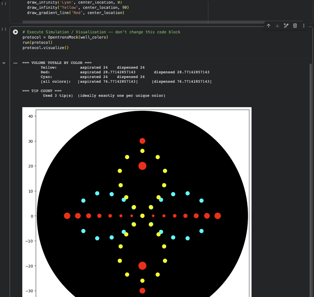
Task: Move the selected cell up
Action: pos(269,26)
